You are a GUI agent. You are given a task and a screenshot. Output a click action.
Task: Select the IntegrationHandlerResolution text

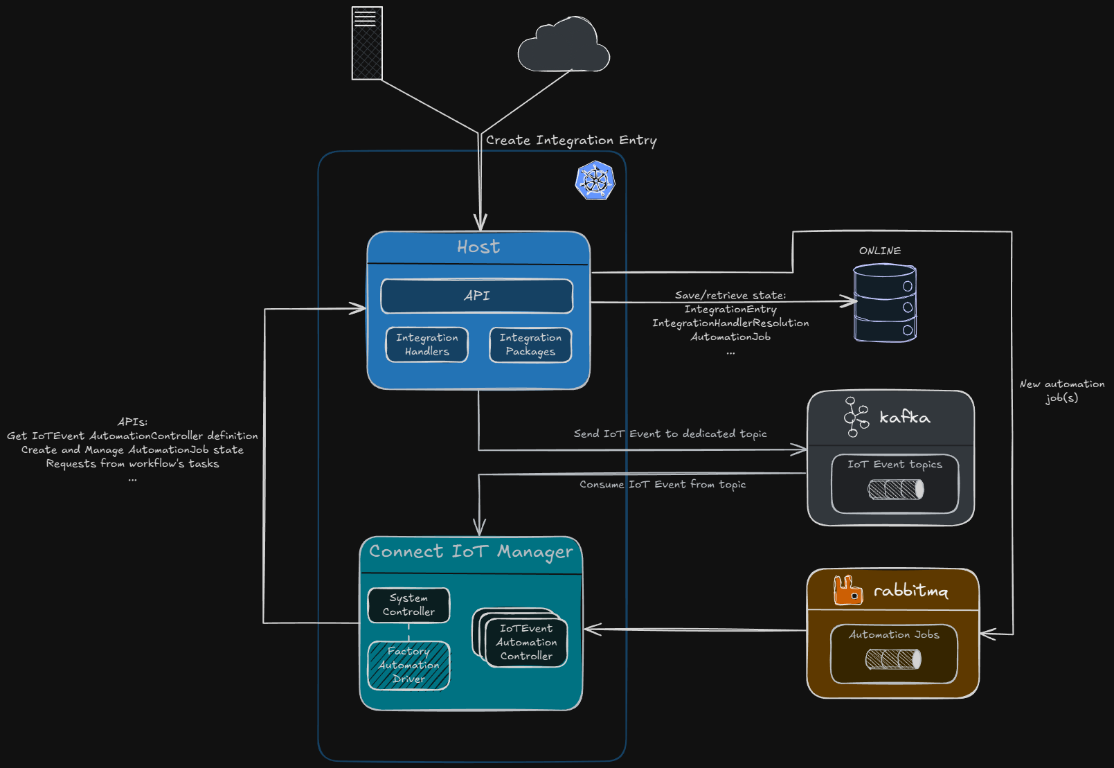coord(730,323)
